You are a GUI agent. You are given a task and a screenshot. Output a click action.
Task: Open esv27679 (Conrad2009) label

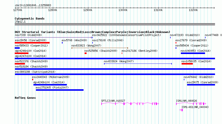(191, 40)
